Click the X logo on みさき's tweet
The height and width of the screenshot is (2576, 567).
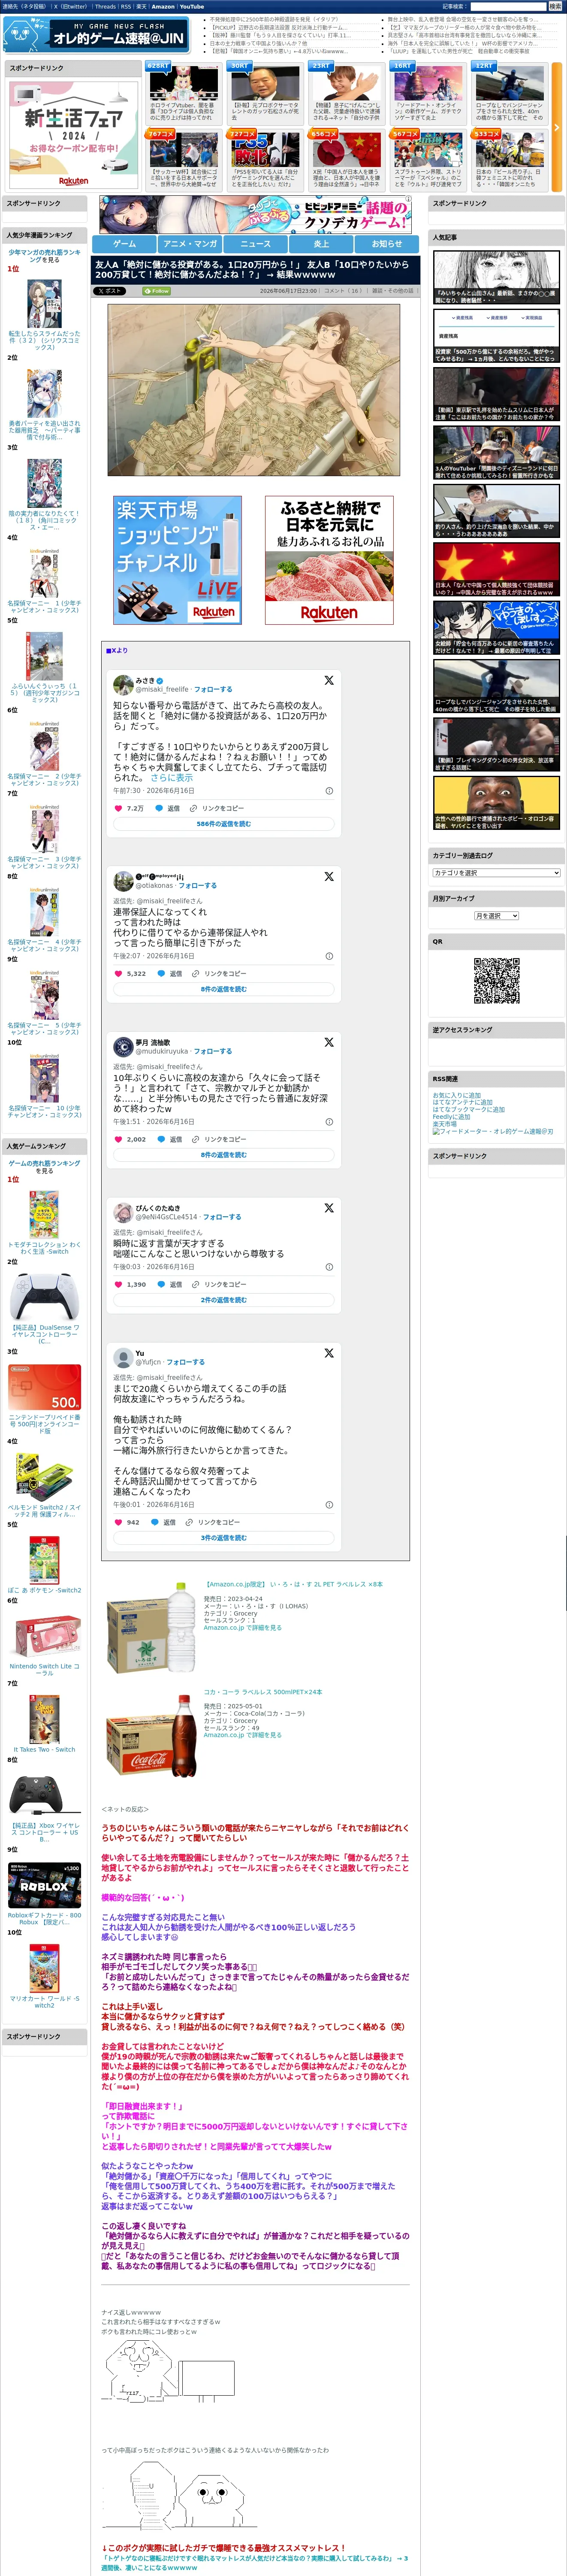click(x=329, y=680)
